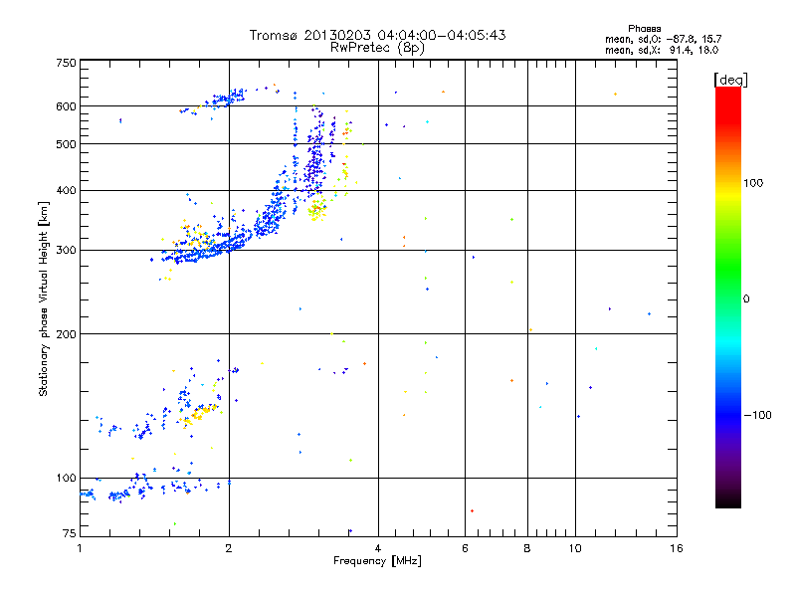This screenshot has width=796, height=597.
Task: Click the x-axis tick label '8'
Action: click(x=527, y=548)
